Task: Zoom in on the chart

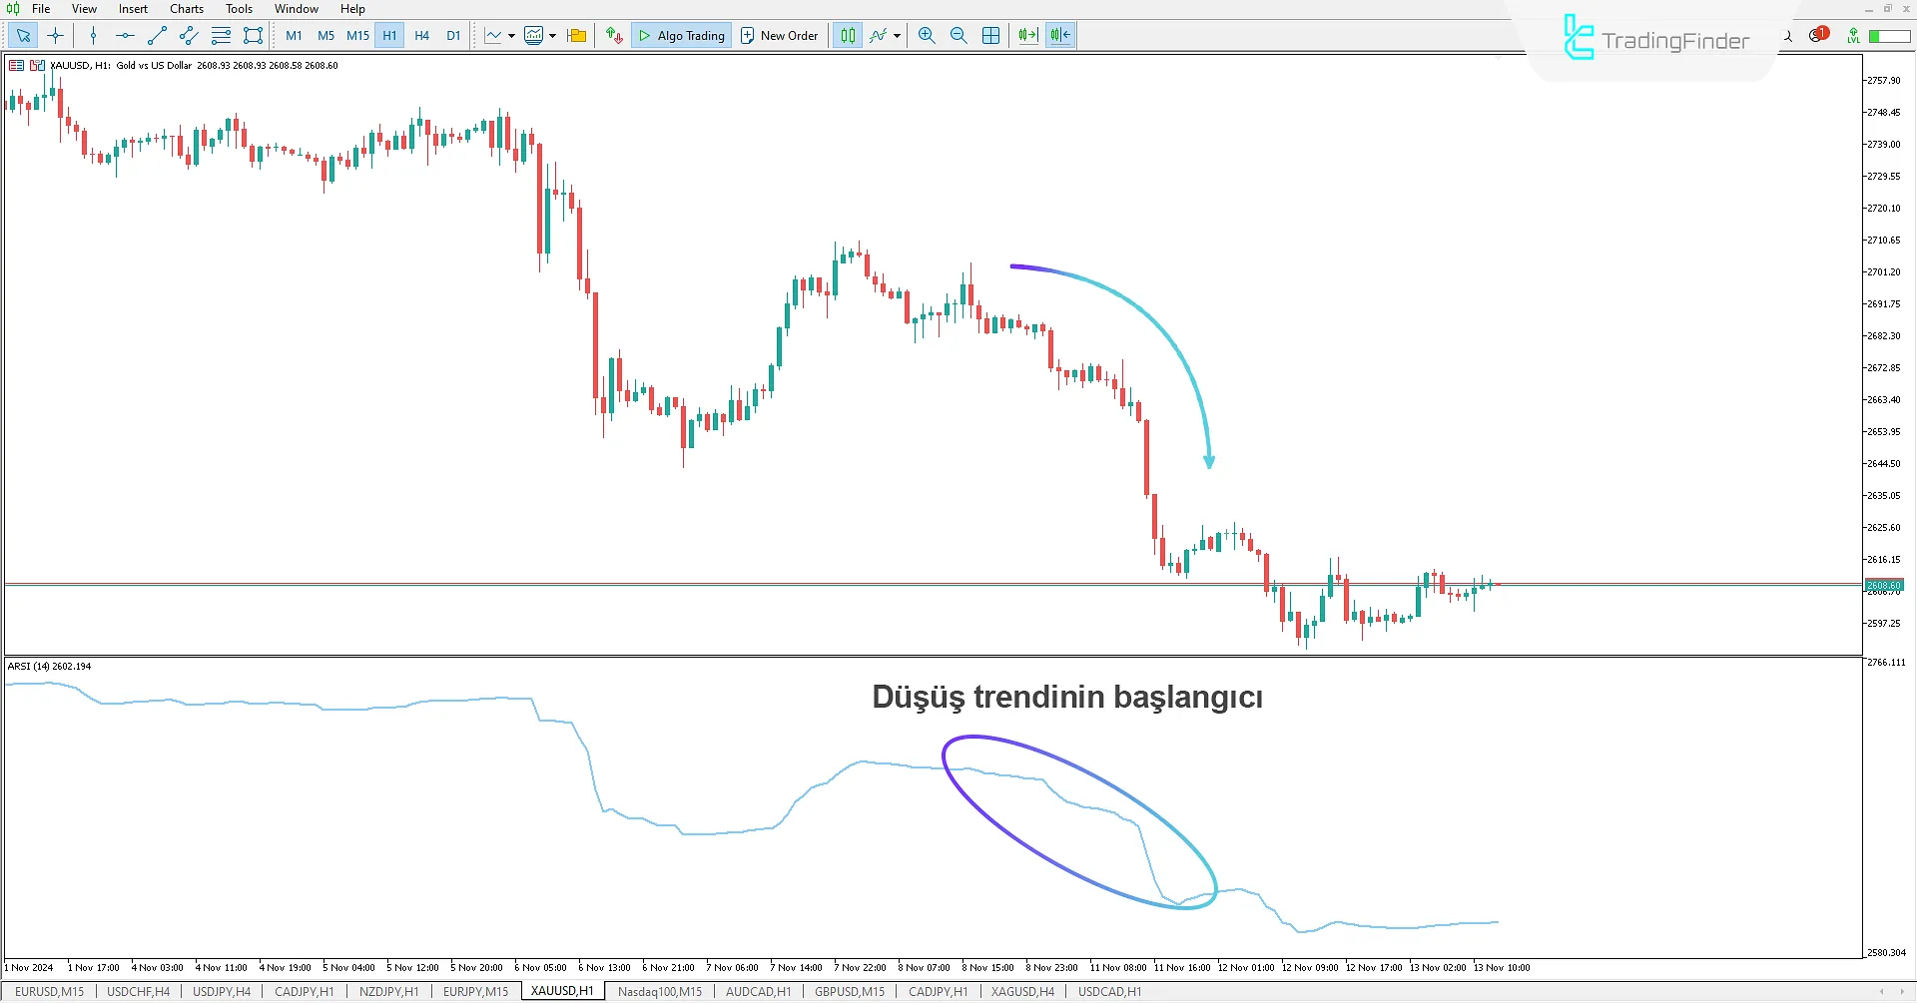Action: point(927,36)
